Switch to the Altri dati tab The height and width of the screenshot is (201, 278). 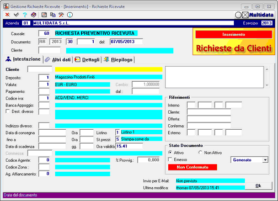point(58,60)
